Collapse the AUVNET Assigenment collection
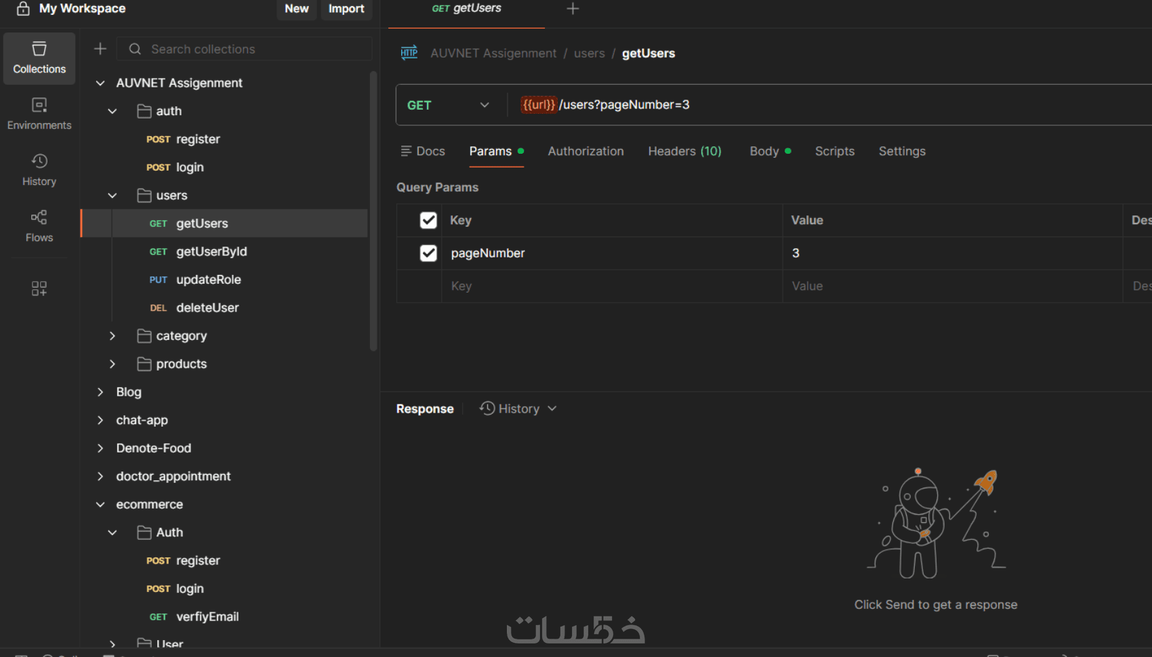 100,83
